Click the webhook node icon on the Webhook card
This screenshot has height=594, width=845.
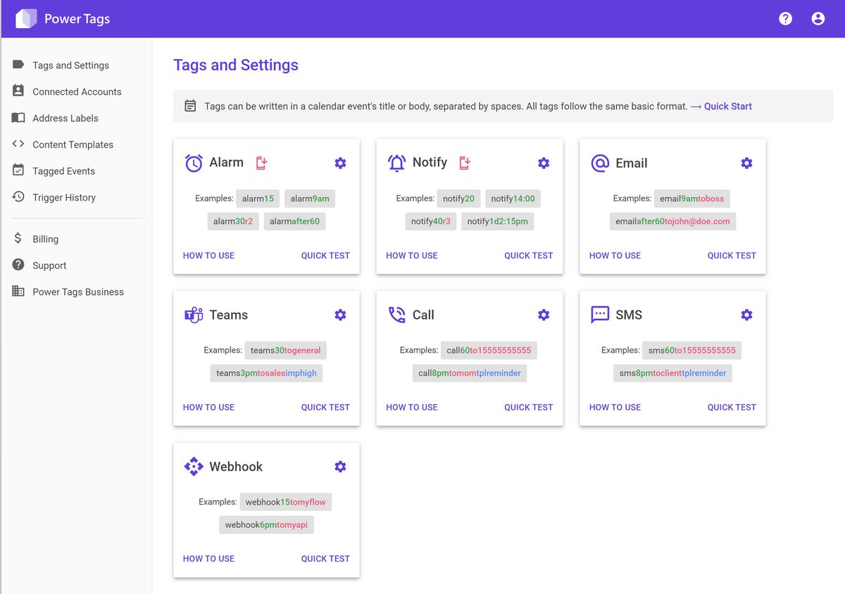(193, 466)
